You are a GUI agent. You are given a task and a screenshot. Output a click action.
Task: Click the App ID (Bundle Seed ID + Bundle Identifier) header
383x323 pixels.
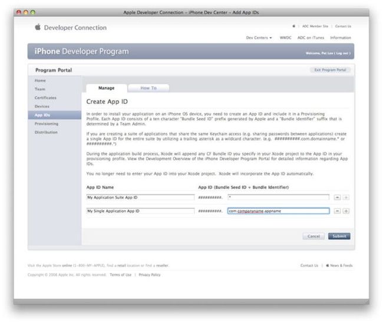[243, 187]
